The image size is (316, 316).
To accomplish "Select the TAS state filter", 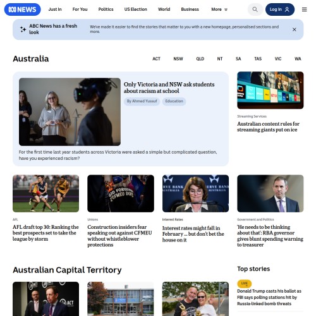I will point(258,59).
